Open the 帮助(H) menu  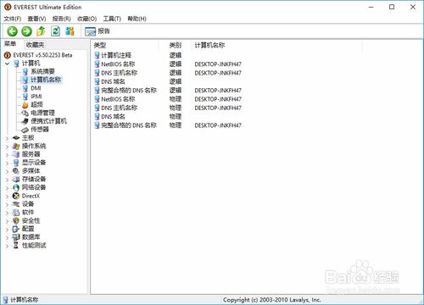coord(137,19)
